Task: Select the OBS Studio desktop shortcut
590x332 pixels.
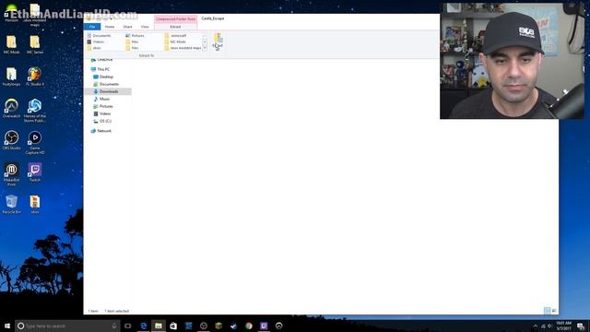Action: pyautogui.click(x=11, y=140)
